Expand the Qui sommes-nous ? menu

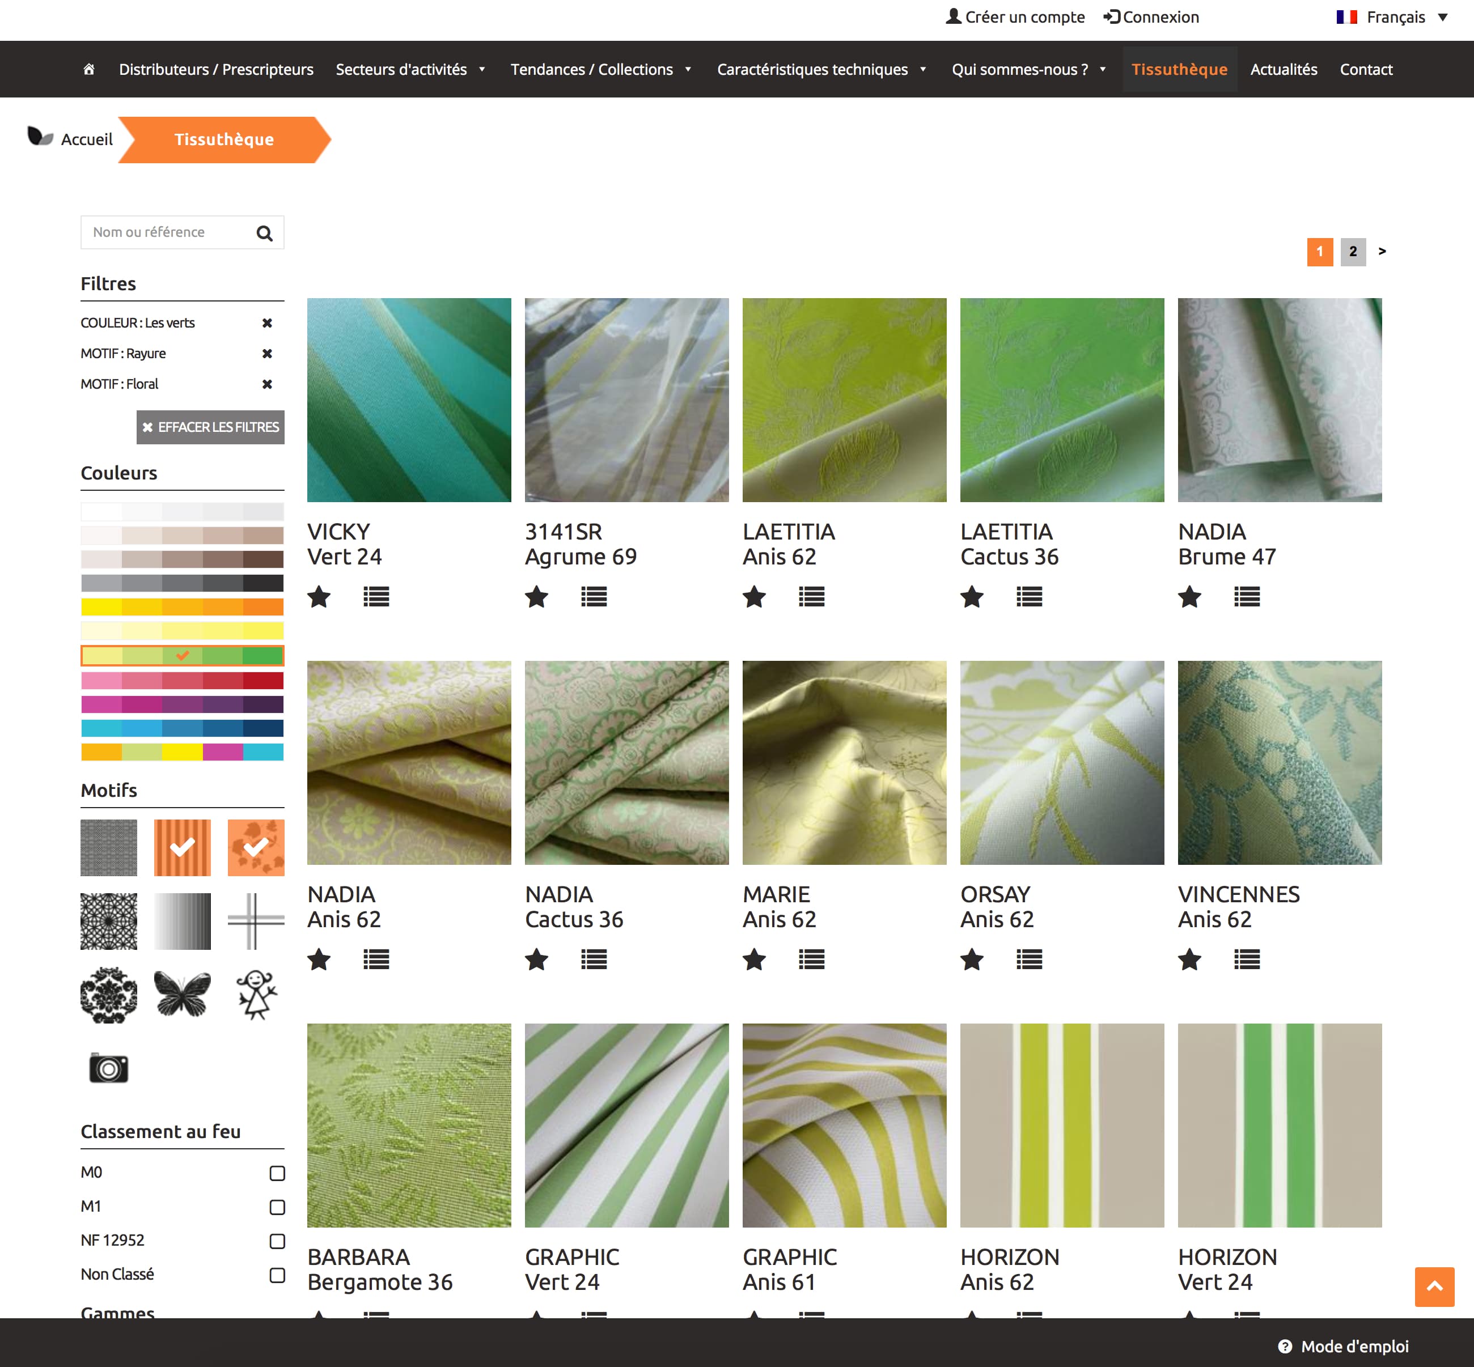[x=1028, y=70]
